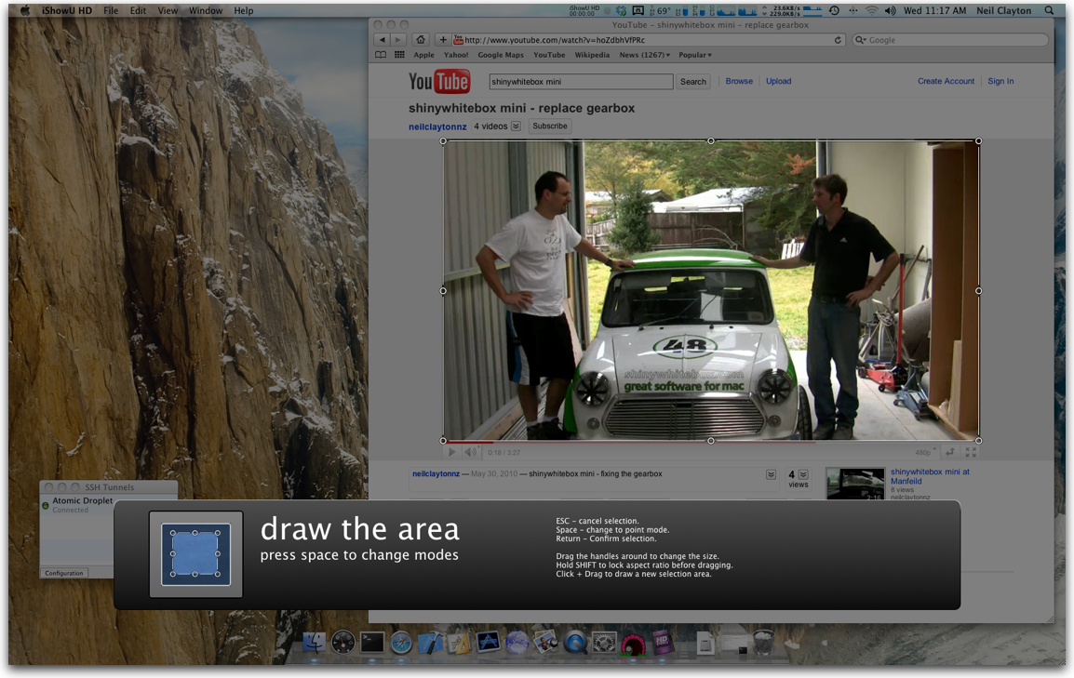Launch QuickTime Player from the dock
Screen dimensions: 1074x678
[575, 642]
